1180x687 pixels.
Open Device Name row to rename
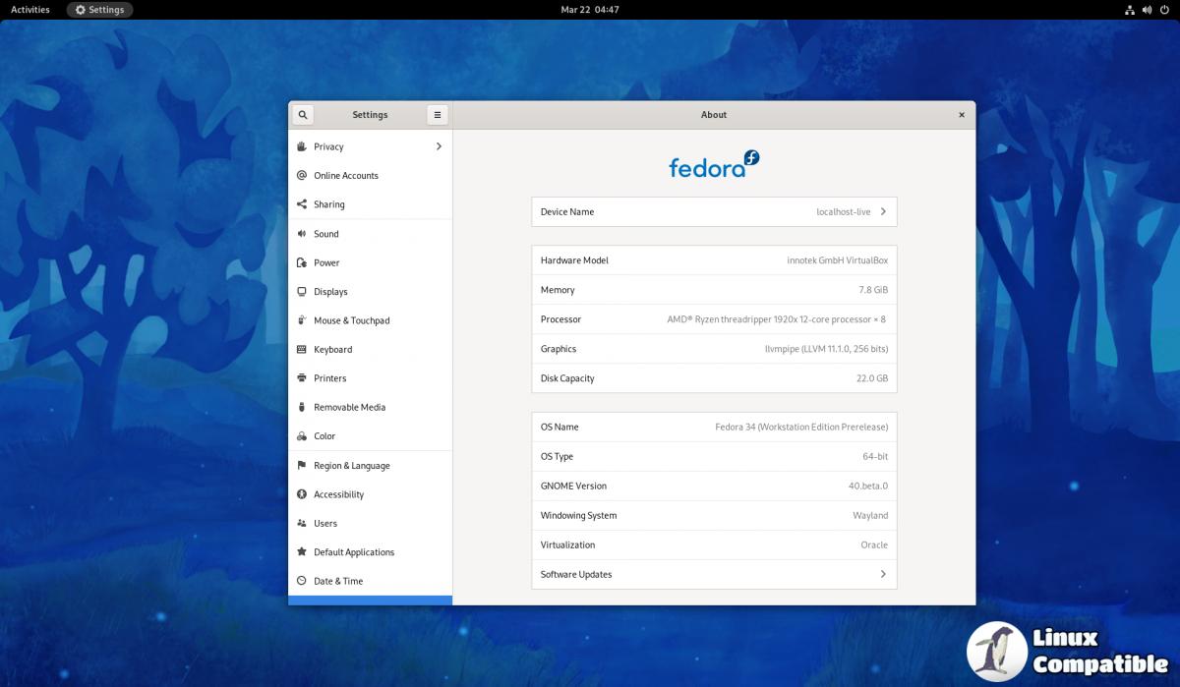point(714,212)
